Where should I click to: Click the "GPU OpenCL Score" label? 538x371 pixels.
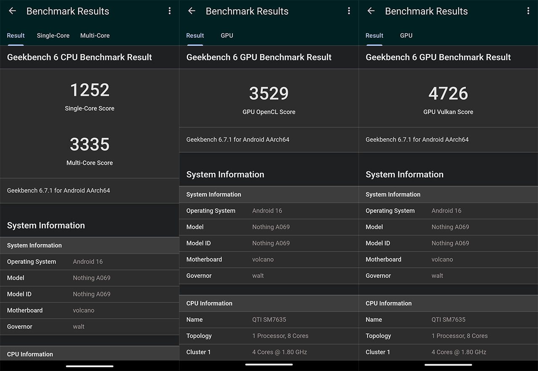269,112
